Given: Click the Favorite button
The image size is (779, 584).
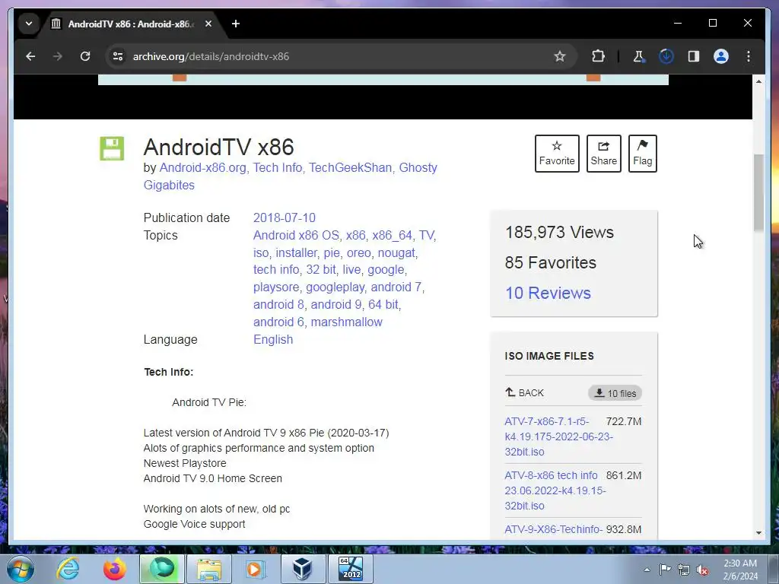Looking at the screenshot, I should point(557,154).
